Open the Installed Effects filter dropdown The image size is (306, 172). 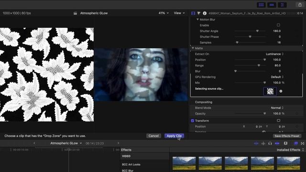(x=290, y=150)
